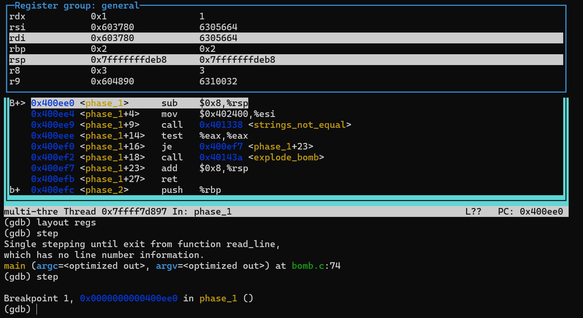This screenshot has height=318, width=583.
Task: Click the yellow 'main' function name
Action: (x=15, y=266)
